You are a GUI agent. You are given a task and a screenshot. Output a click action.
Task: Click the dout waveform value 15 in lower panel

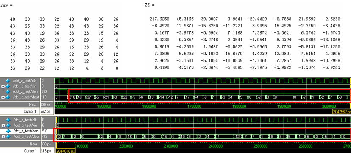(x=164, y=137)
